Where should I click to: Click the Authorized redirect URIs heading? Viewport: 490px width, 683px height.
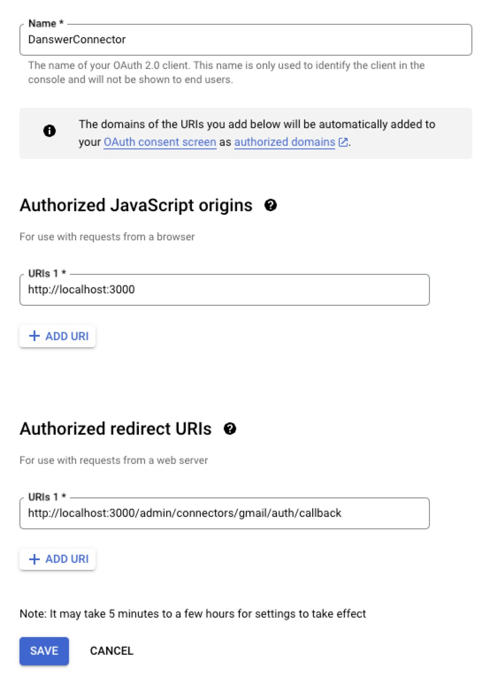click(x=116, y=428)
